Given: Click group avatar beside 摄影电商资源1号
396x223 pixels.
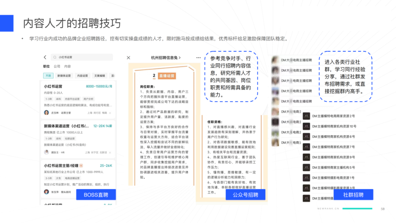Looking at the screenshot, I should 306,178.
